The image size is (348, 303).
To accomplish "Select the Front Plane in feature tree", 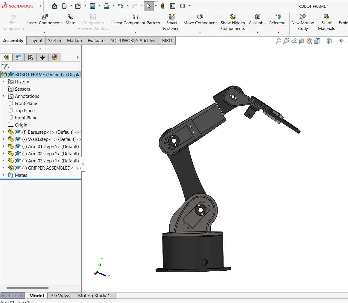I will 26,103.
